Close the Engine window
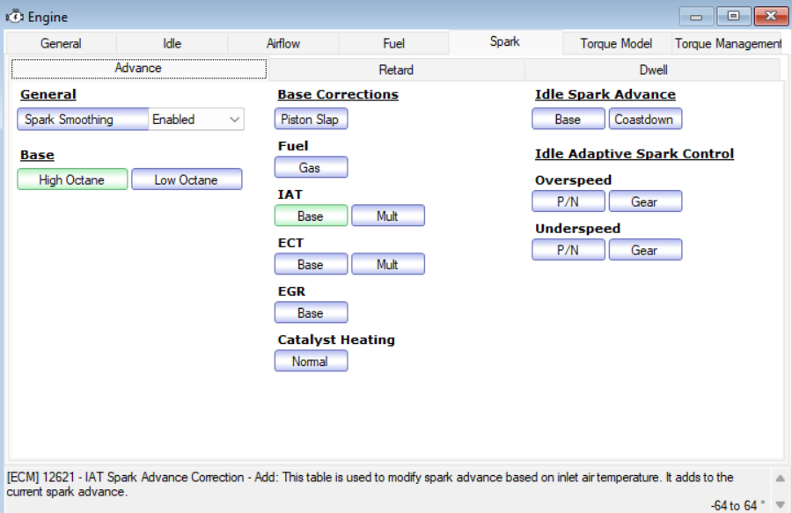 [x=771, y=16]
